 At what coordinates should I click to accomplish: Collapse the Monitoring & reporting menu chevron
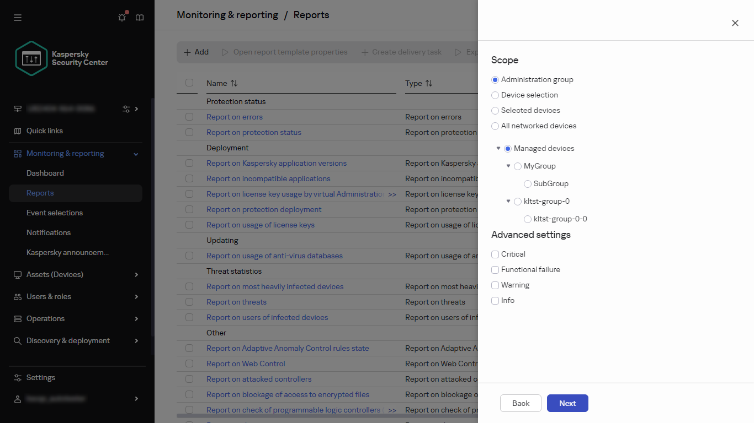136,153
